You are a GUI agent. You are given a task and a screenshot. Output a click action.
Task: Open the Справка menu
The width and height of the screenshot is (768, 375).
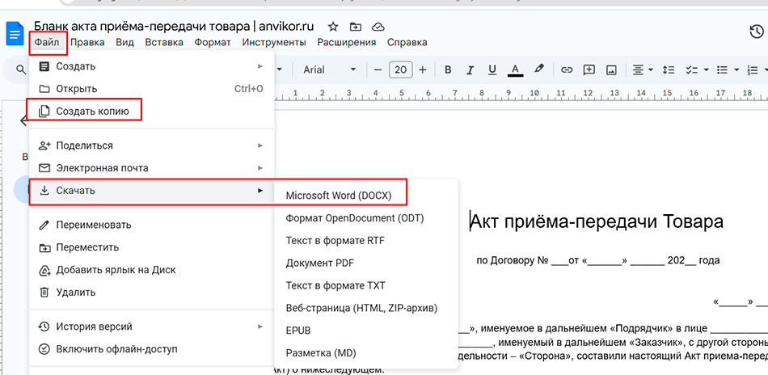point(407,43)
